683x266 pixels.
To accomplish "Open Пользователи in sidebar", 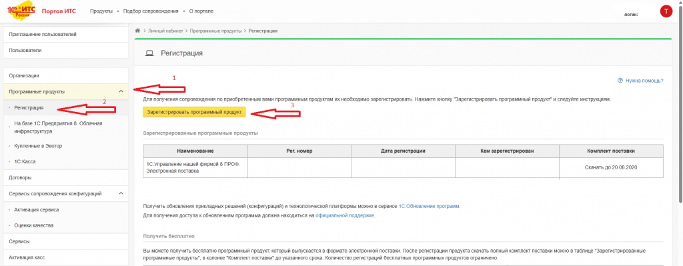I will [x=66, y=51].
